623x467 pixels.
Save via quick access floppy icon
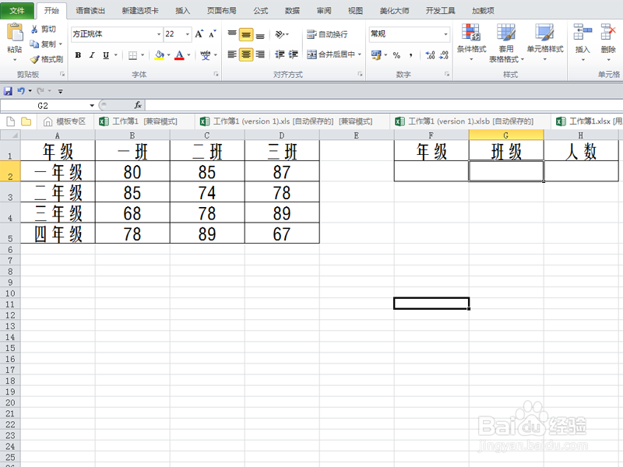click(x=8, y=91)
